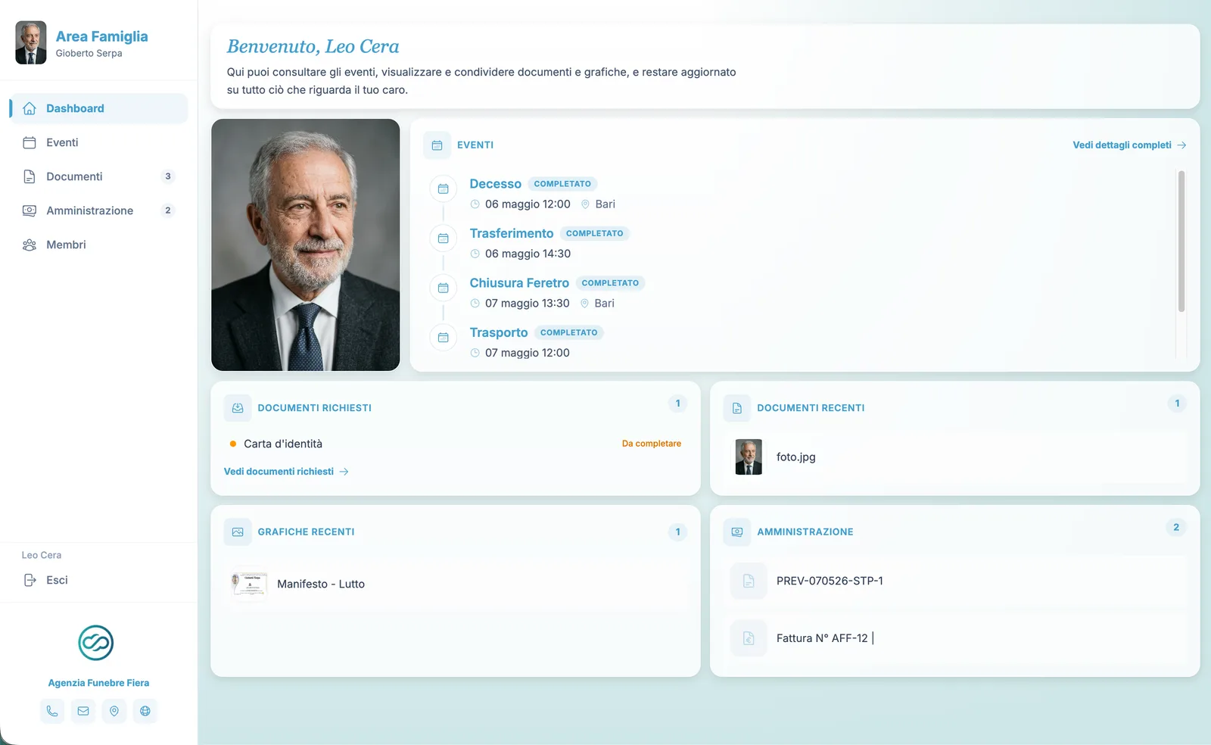
Task: Go to Eventi in the sidebar
Action: coord(98,142)
